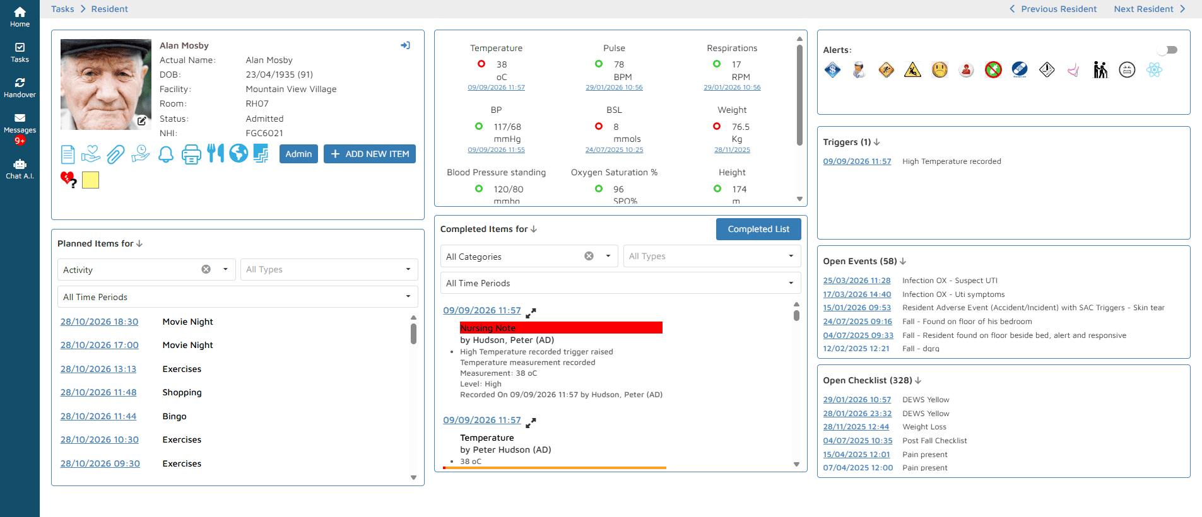Click the wet floor slip alert icon
The image size is (1202, 517).
pos(912,70)
